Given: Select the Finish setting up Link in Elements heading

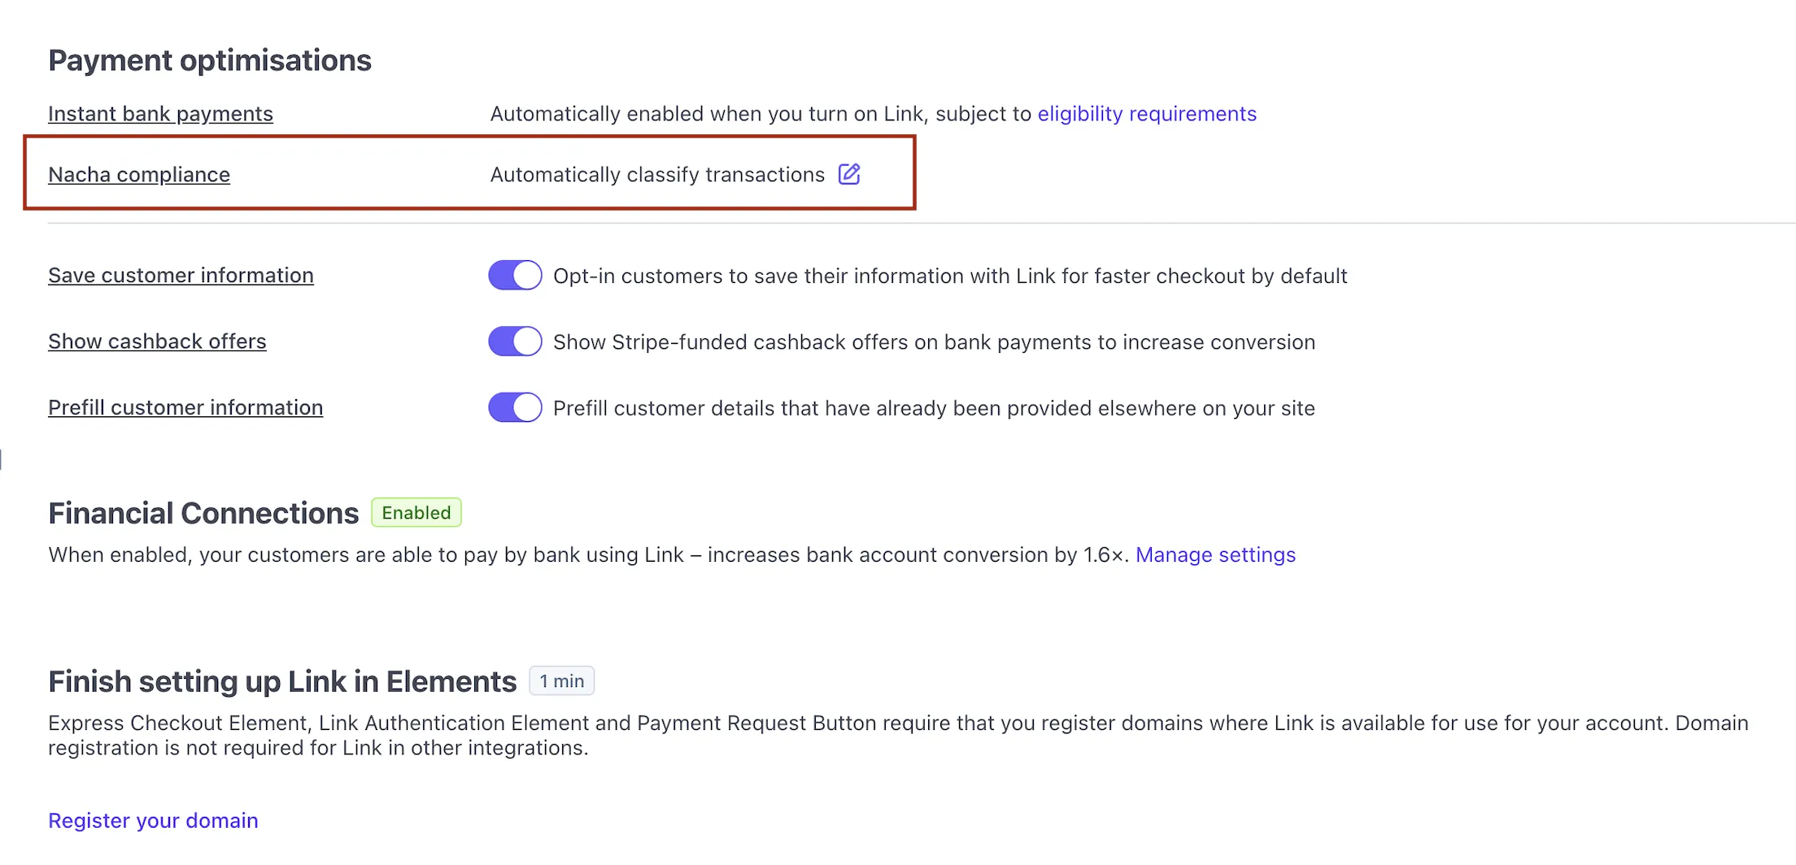Looking at the screenshot, I should 281,681.
